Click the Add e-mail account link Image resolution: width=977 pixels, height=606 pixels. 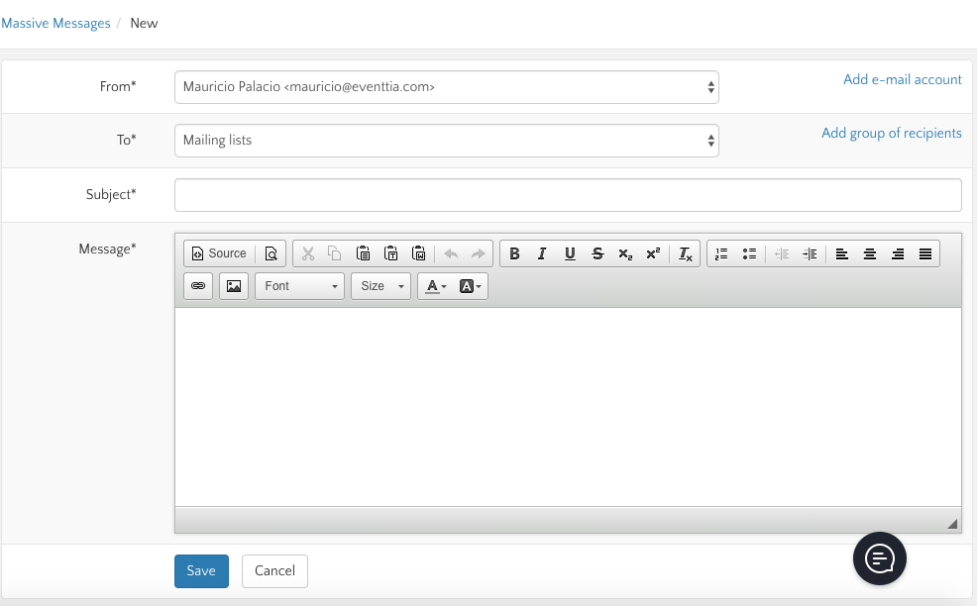coord(902,79)
